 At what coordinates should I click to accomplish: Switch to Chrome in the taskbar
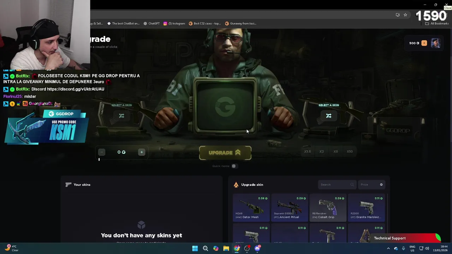point(237,248)
